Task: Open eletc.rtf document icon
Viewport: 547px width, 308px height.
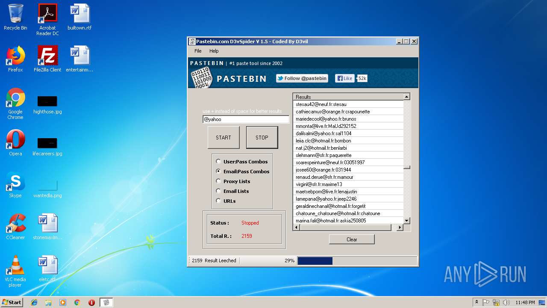Action: tap(47, 269)
